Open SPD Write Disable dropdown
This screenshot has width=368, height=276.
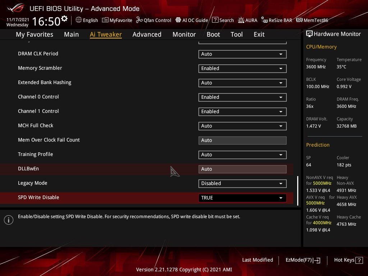(x=243, y=198)
